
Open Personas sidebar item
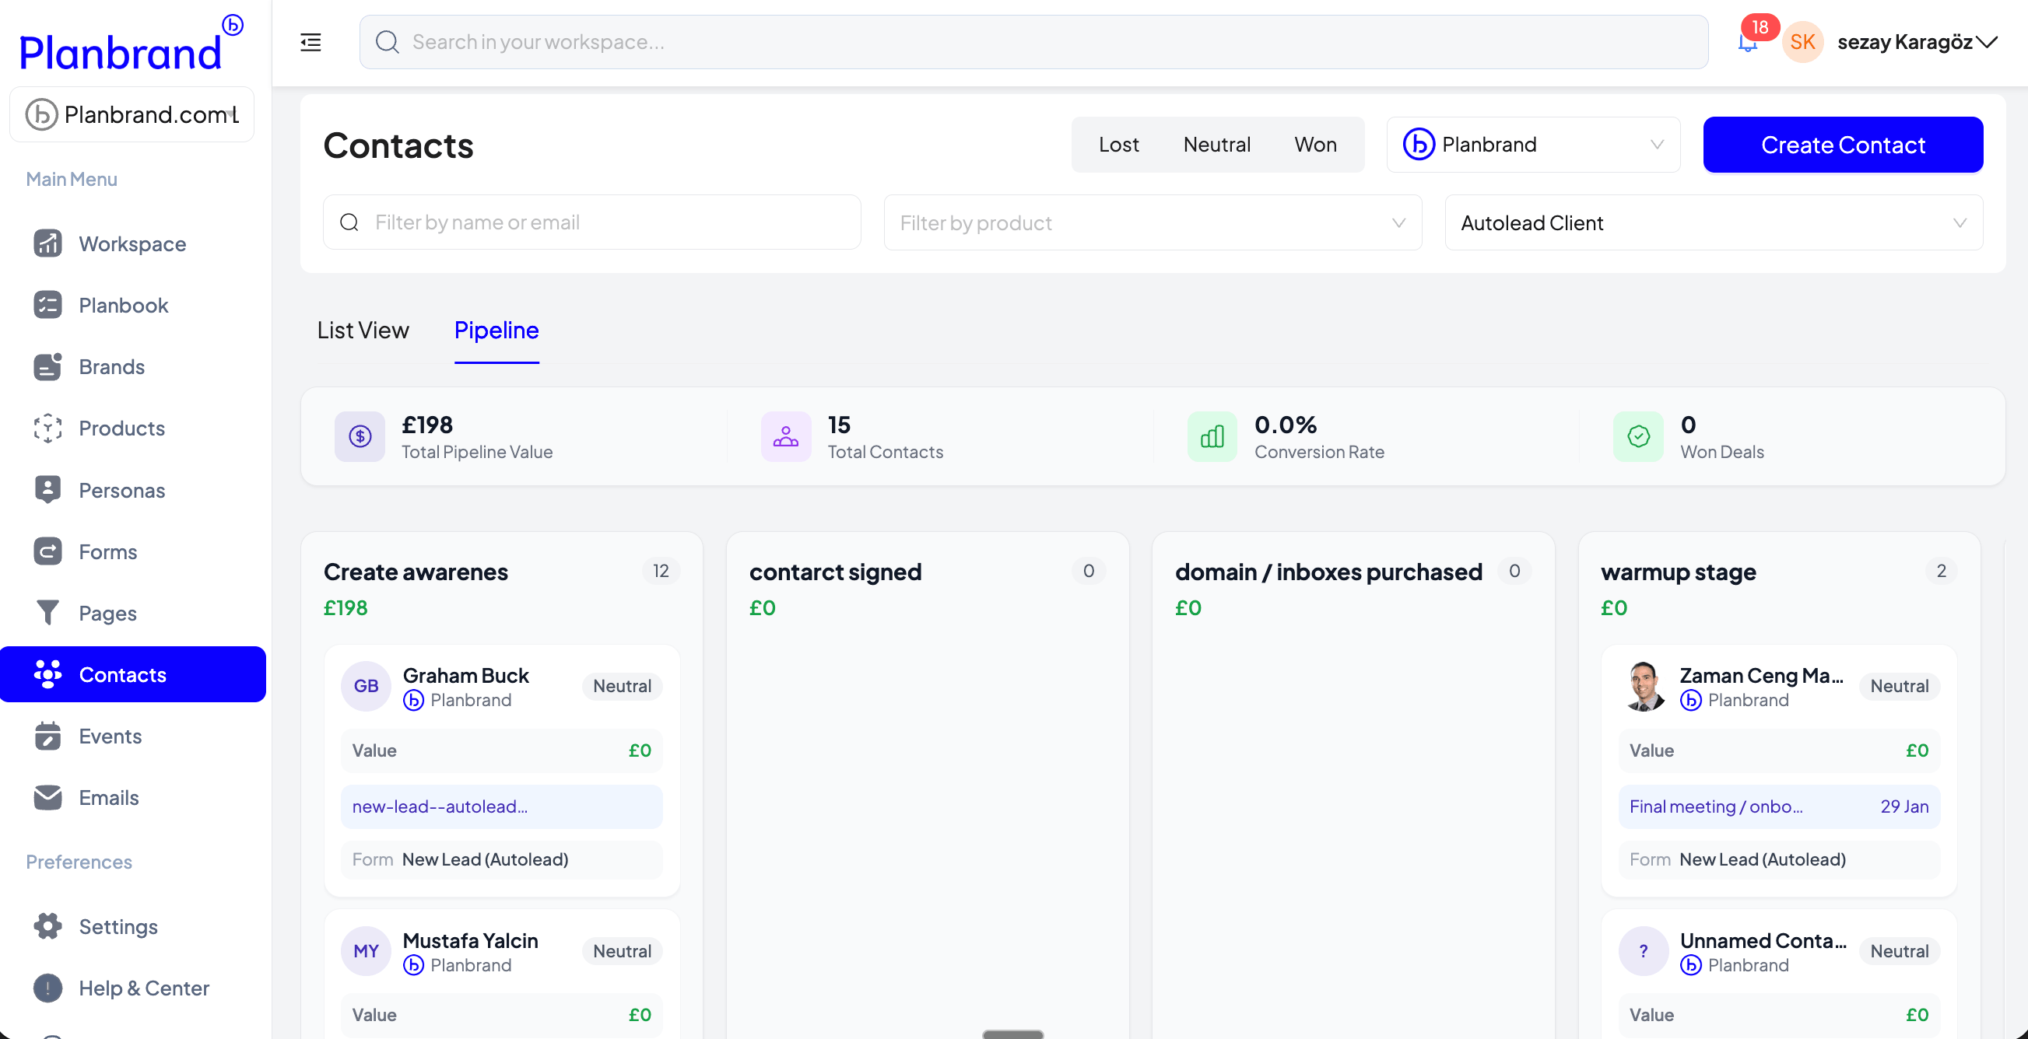pos(121,490)
